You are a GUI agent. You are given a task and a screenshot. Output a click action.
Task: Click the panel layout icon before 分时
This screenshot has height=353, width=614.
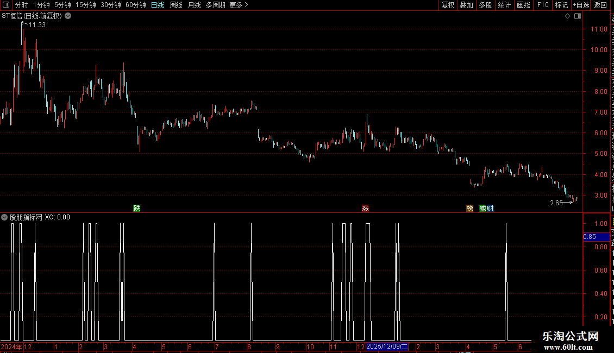[6, 5]
